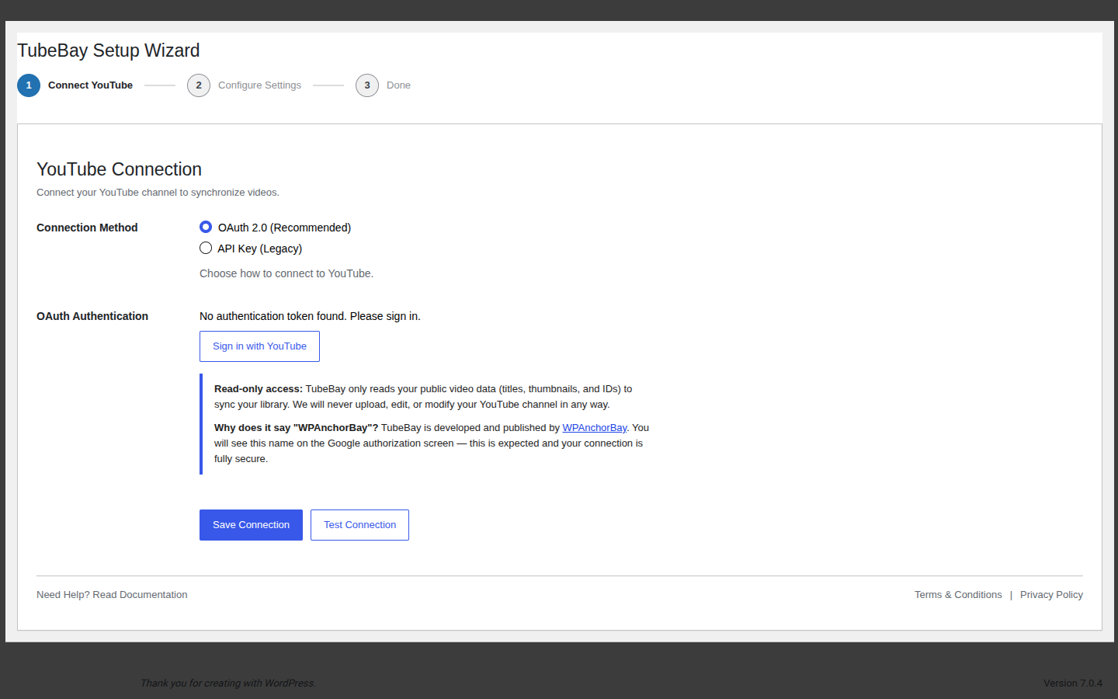Click 'Choose how to connect to YouTube' hint
This screenshot has height=699, width=1118.
tap(286, 273)
